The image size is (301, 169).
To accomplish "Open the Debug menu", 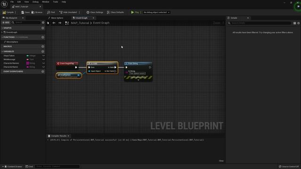I will [x=35, y=2].
